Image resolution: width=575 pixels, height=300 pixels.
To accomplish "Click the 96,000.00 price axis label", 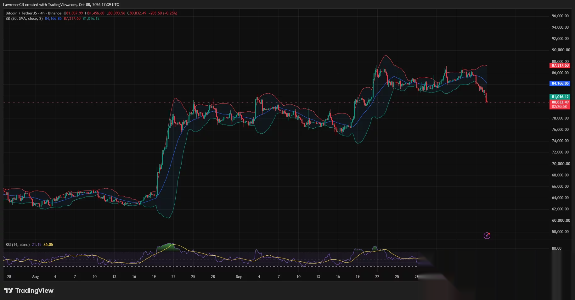I will 560,16.
